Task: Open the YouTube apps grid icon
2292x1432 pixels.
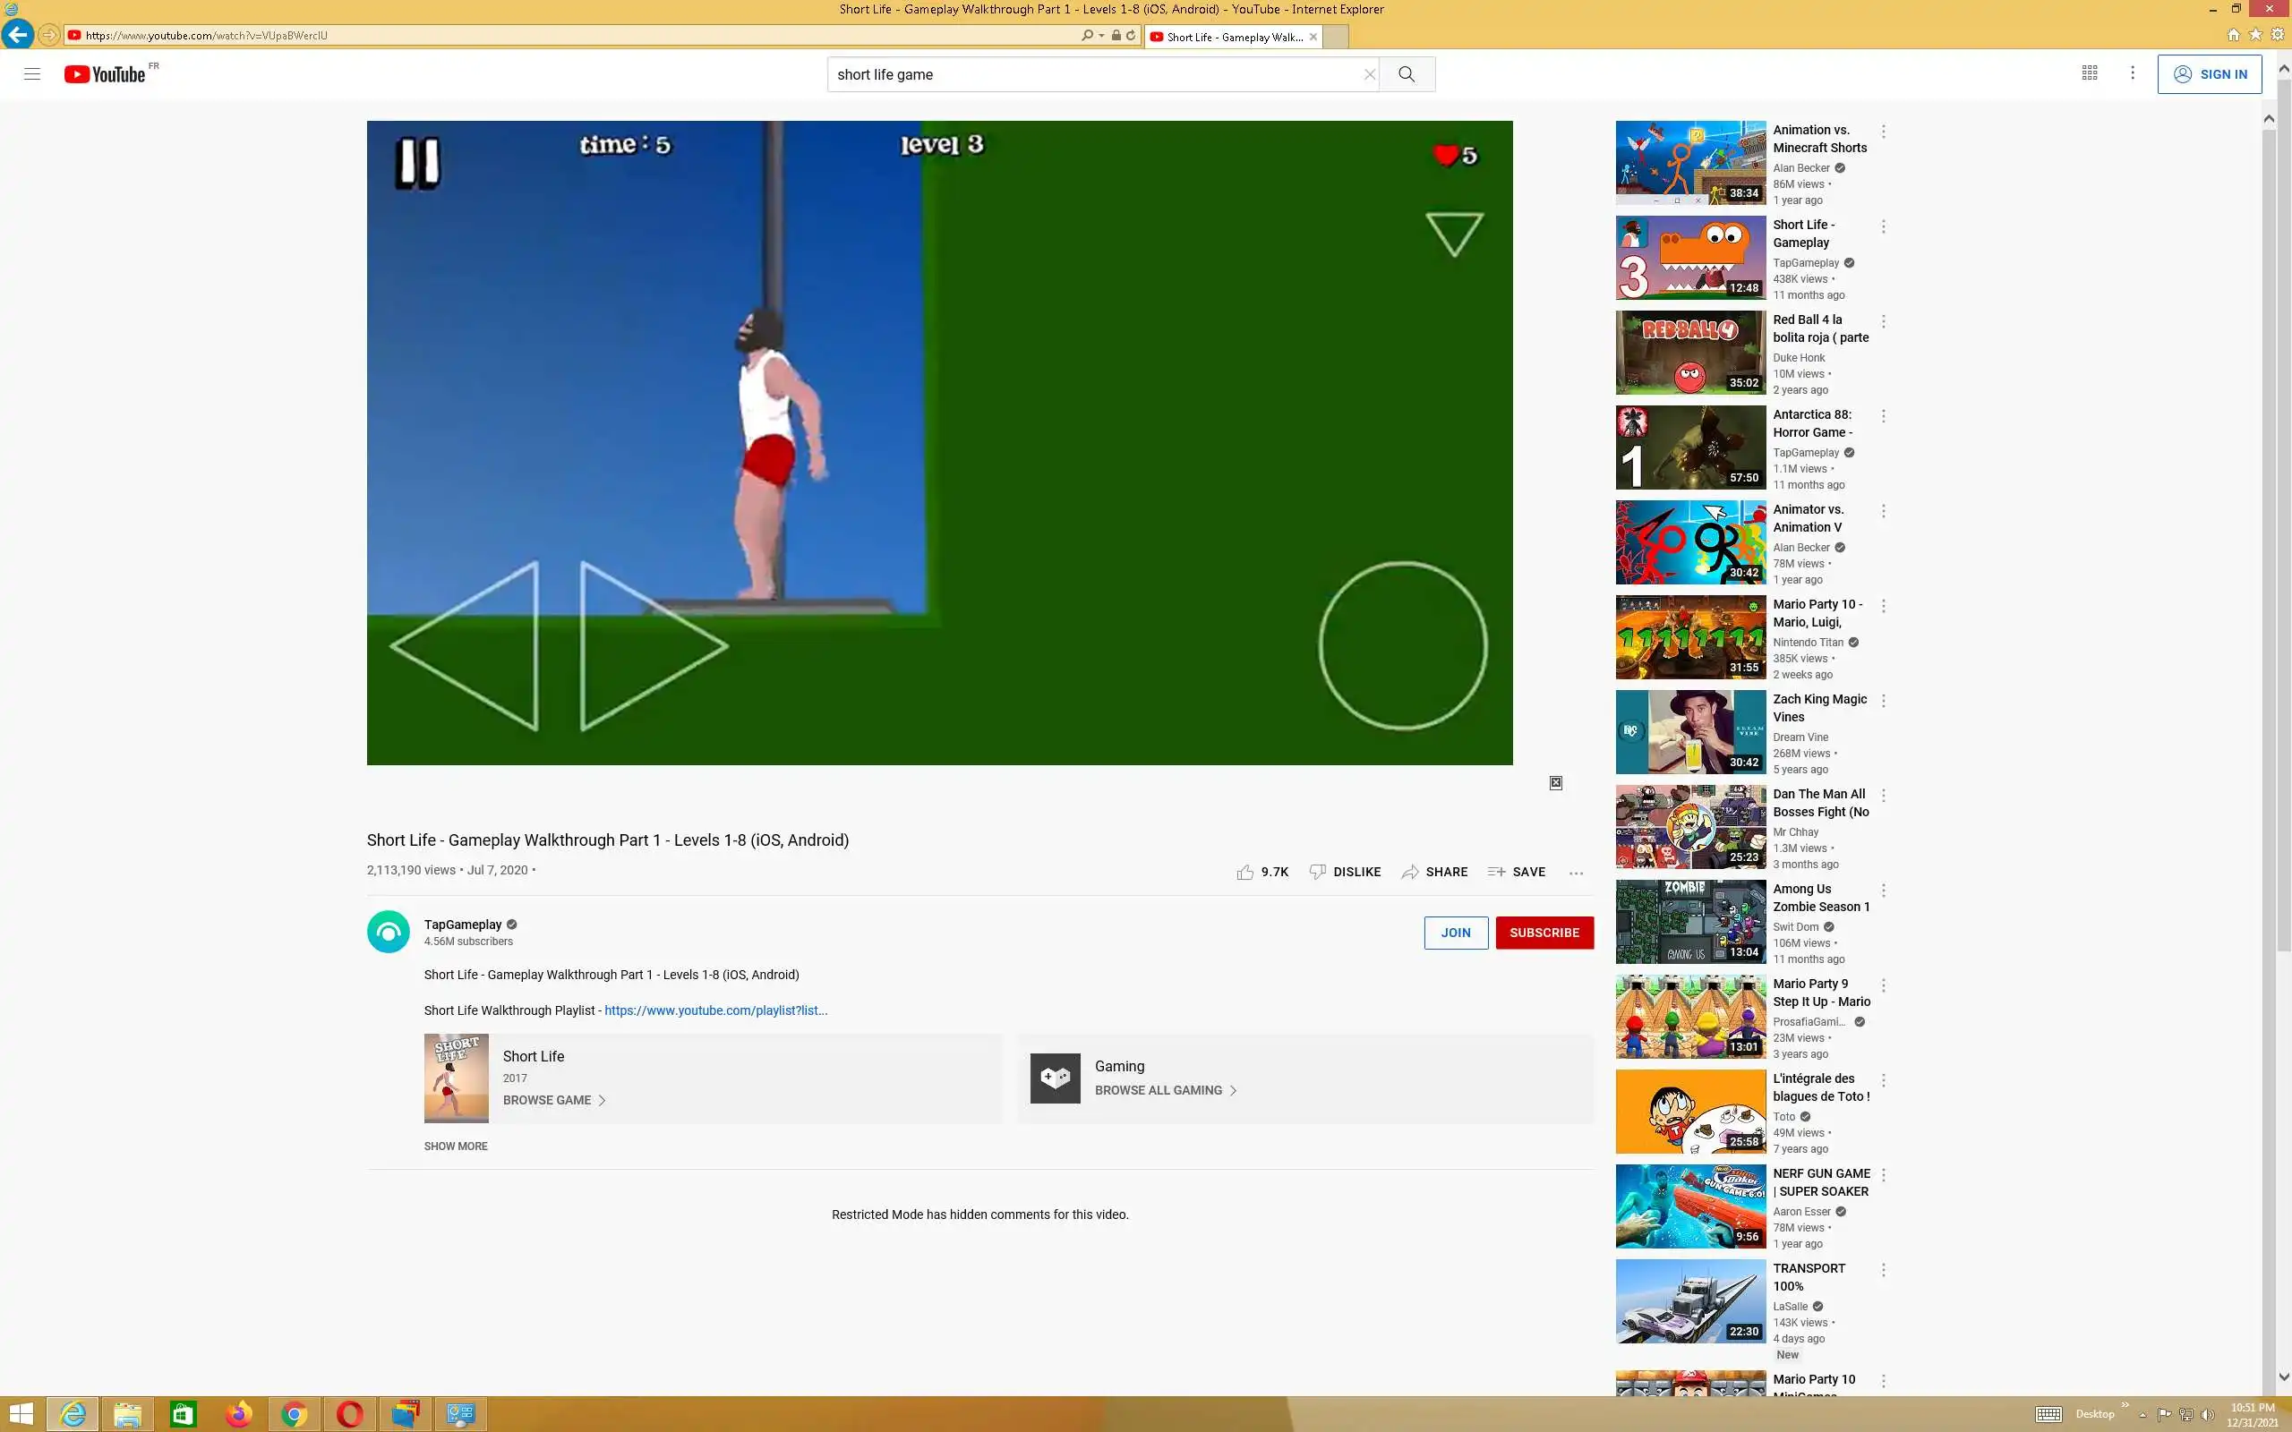Action: pos(2090,72)
